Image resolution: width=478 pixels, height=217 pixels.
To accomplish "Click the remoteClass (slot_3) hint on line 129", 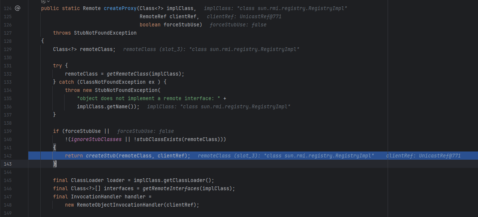I will point(211,49).
